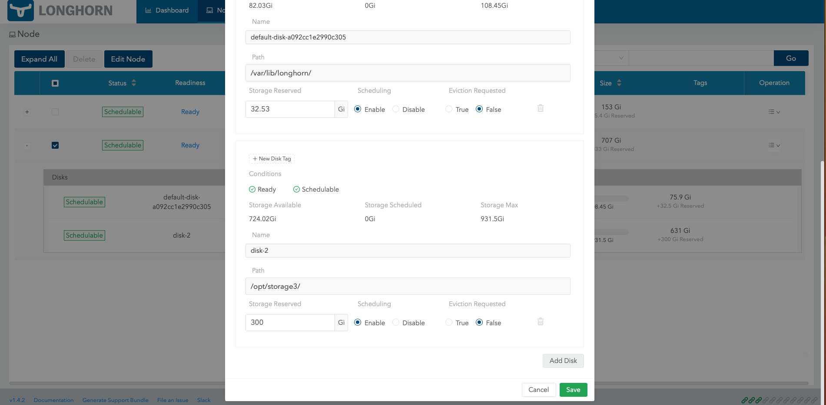
Task: Collapse the second node row
Action: [27, 145]
